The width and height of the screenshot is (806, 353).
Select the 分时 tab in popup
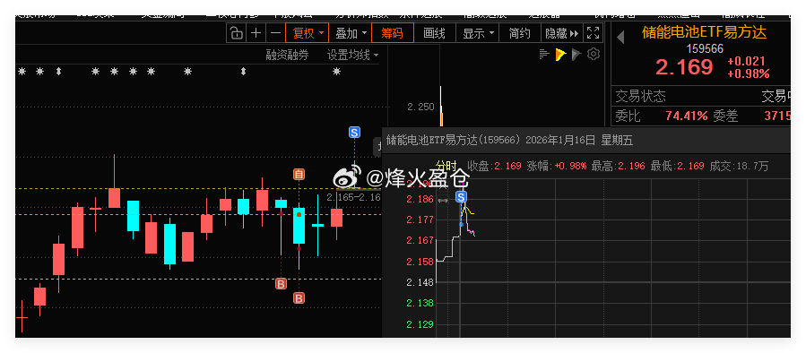pos(446,166)
